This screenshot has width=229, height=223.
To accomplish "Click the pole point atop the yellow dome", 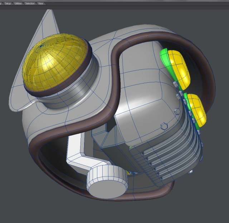I will point(42,45).
